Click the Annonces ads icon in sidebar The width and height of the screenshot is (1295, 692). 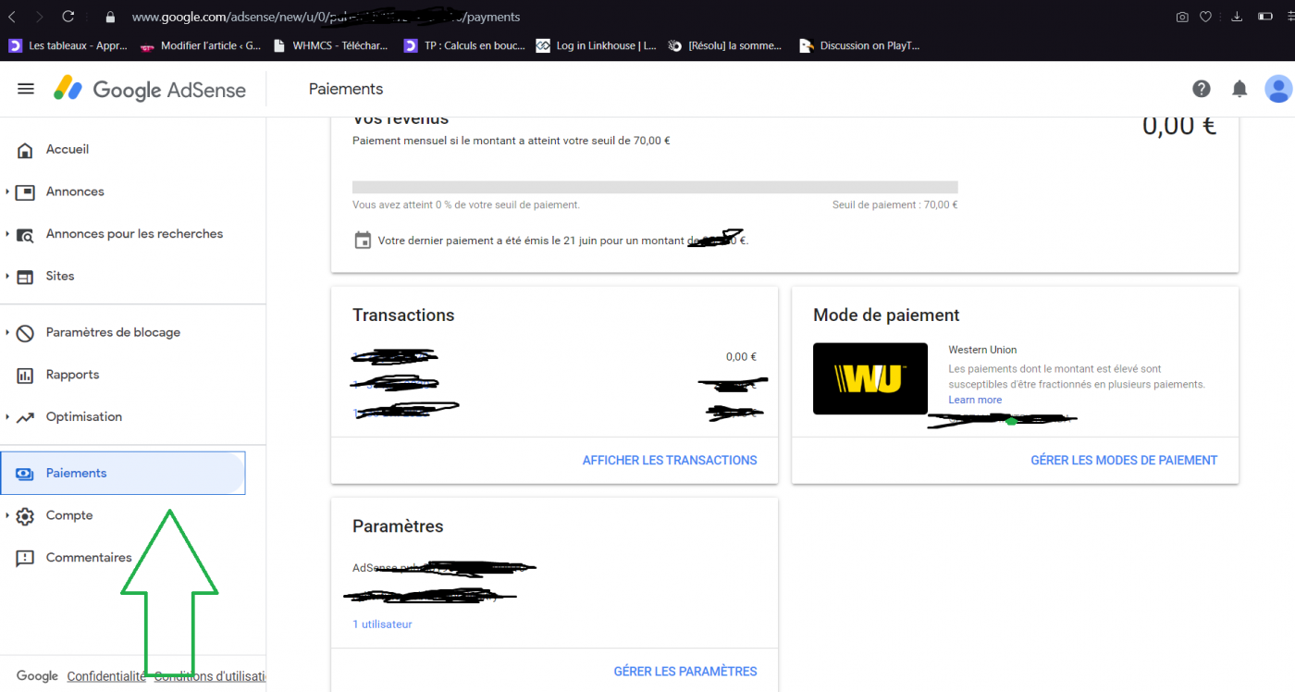pyautogui.click(x=26, y=192)
